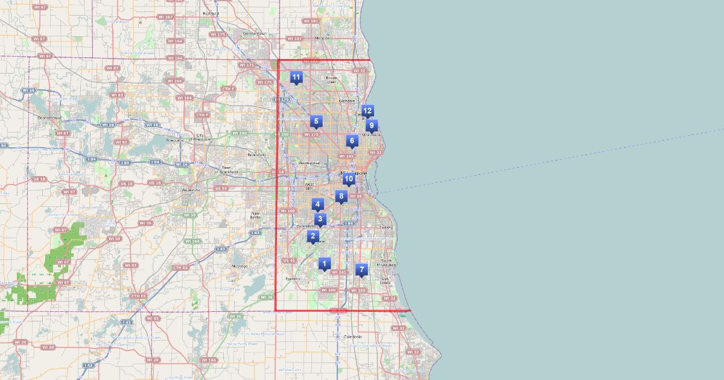The height and width of the screenshot is (380, 724).
Task: Click the Oak Creek label
Action: 385,280
